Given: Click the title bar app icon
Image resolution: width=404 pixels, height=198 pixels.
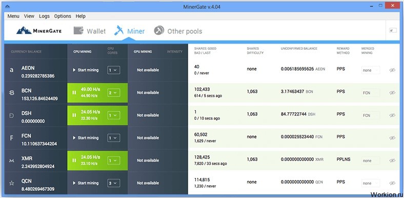Looking at the screenshot, I should coord(7,7).
